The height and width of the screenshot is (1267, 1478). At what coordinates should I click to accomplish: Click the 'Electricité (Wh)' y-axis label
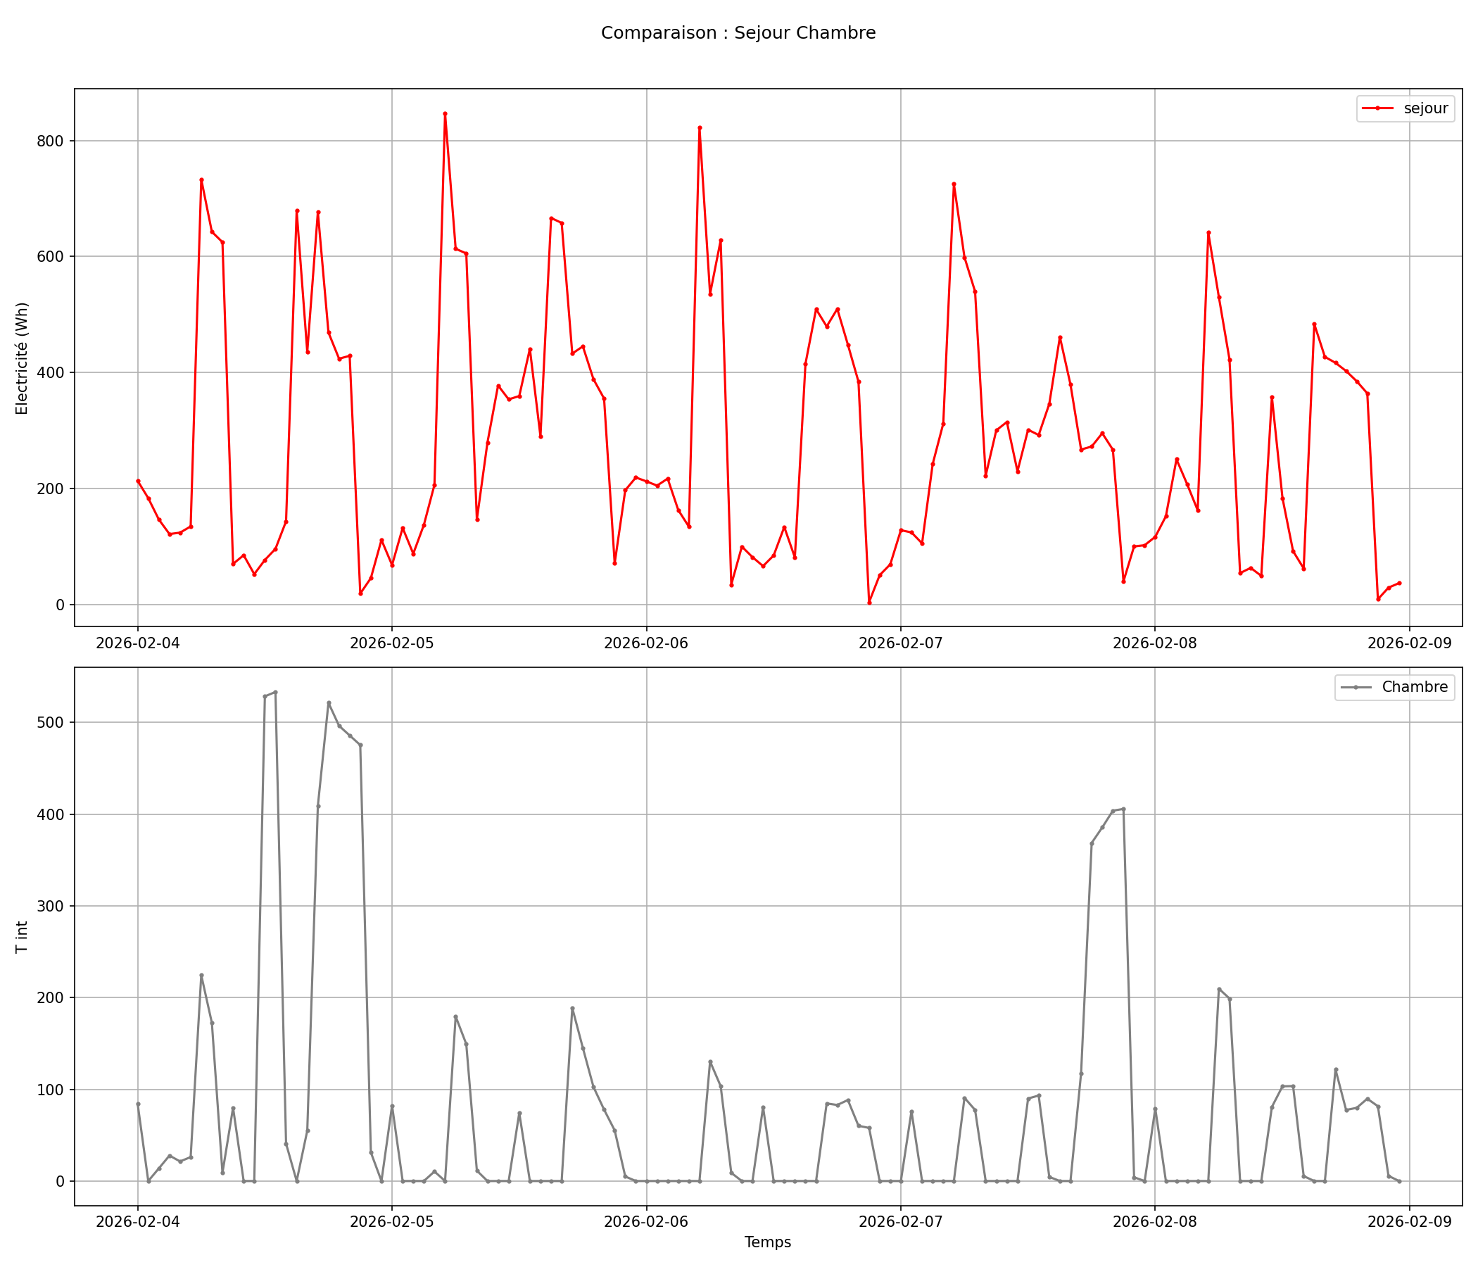click(21, 358)
